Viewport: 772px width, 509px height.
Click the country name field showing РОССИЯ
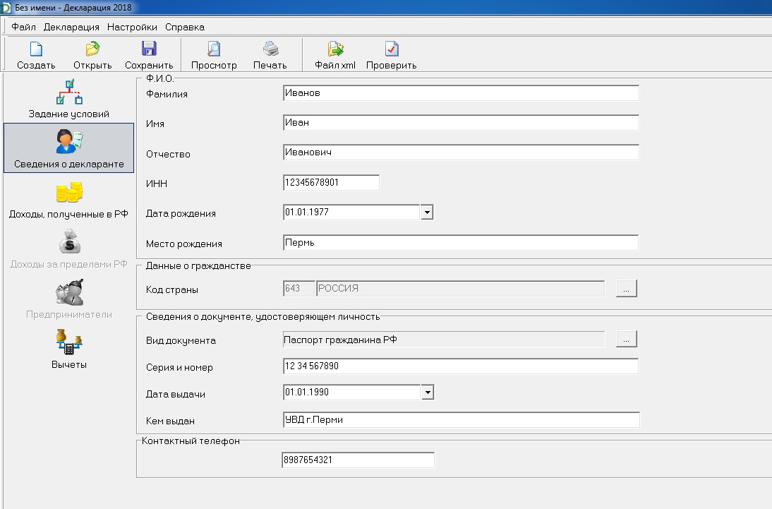tap(460, 289)
